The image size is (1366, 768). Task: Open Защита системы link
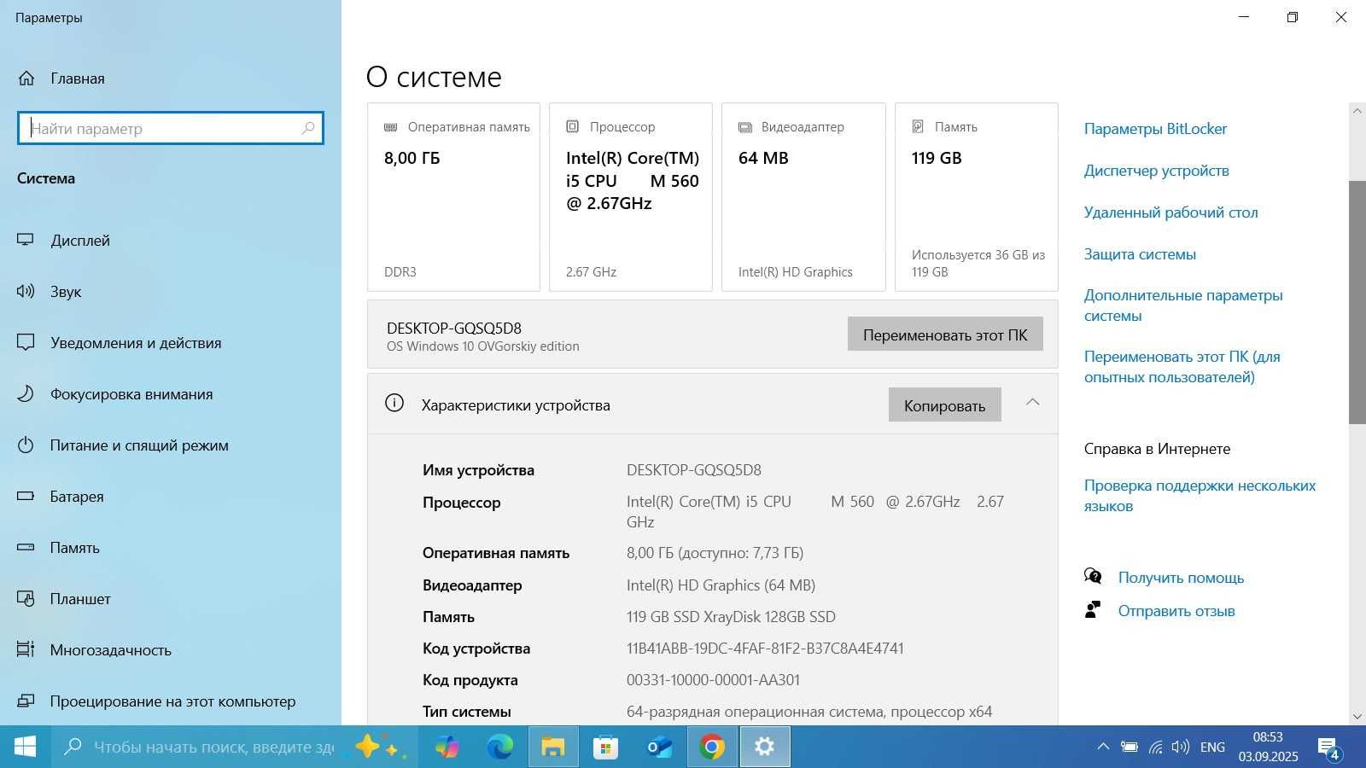click(1140, 254)
